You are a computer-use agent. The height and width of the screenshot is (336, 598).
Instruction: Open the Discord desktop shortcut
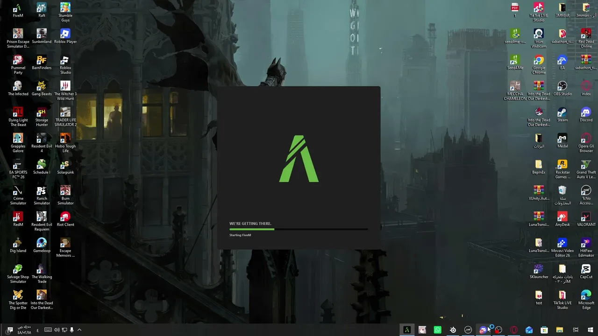(x=586, y=115)
